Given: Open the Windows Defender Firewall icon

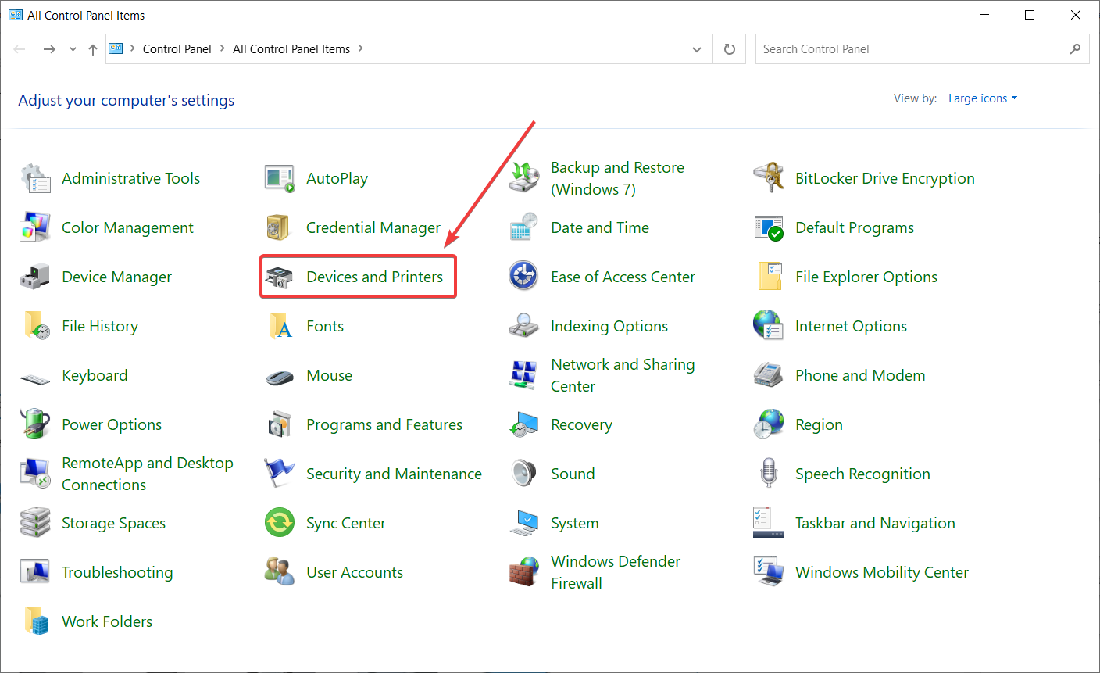Looking at the screenshot, I should tap(524, 572).
